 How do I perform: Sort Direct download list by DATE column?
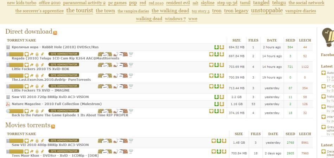point(272,40)
